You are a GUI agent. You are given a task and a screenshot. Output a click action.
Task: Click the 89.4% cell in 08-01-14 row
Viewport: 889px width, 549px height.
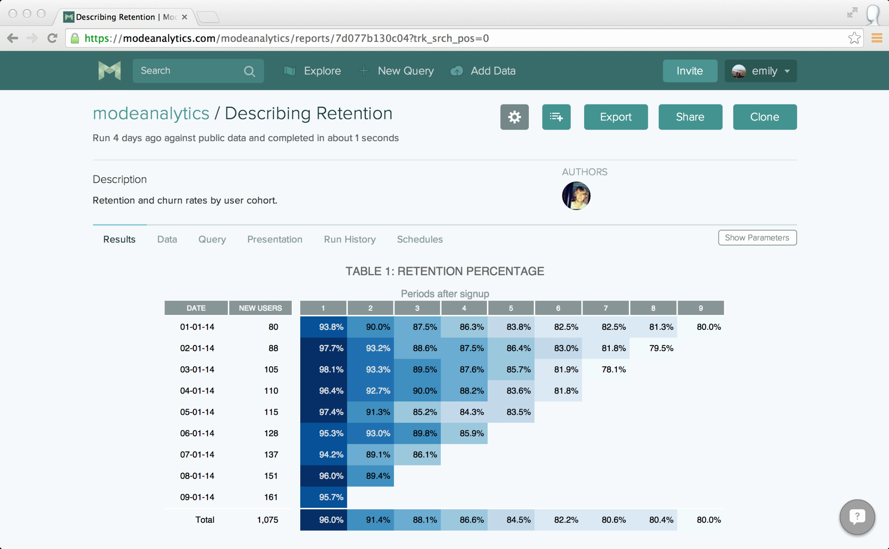(370, 476)
